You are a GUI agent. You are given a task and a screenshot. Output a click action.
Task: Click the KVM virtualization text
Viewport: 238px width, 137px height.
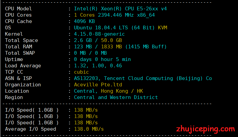162,28
